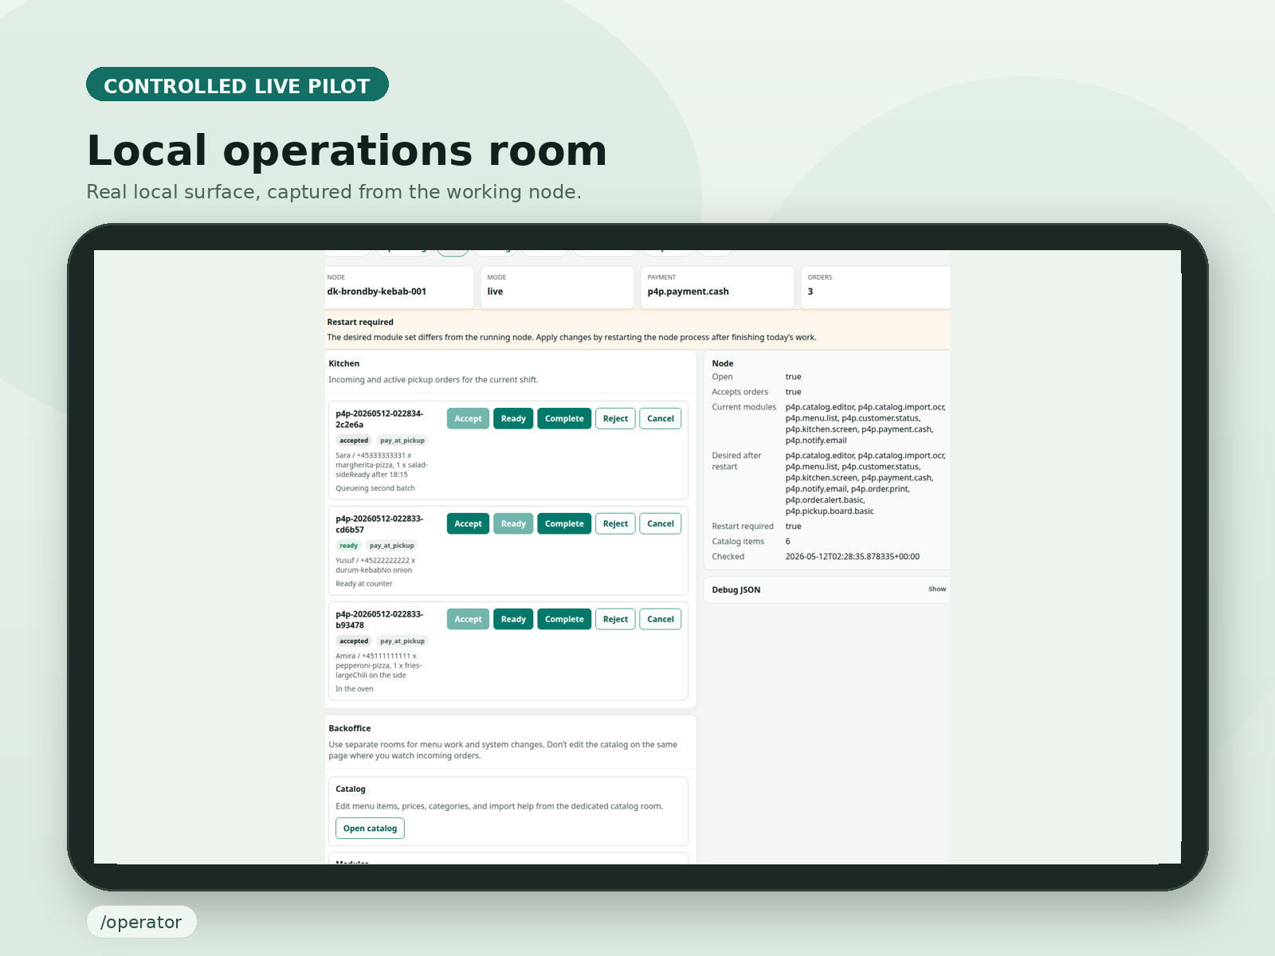The height and width of the screenshot is (956, 1275).
Task: Click the mode value 'live'
Action: pyautogui.click(x=495, y=292)
